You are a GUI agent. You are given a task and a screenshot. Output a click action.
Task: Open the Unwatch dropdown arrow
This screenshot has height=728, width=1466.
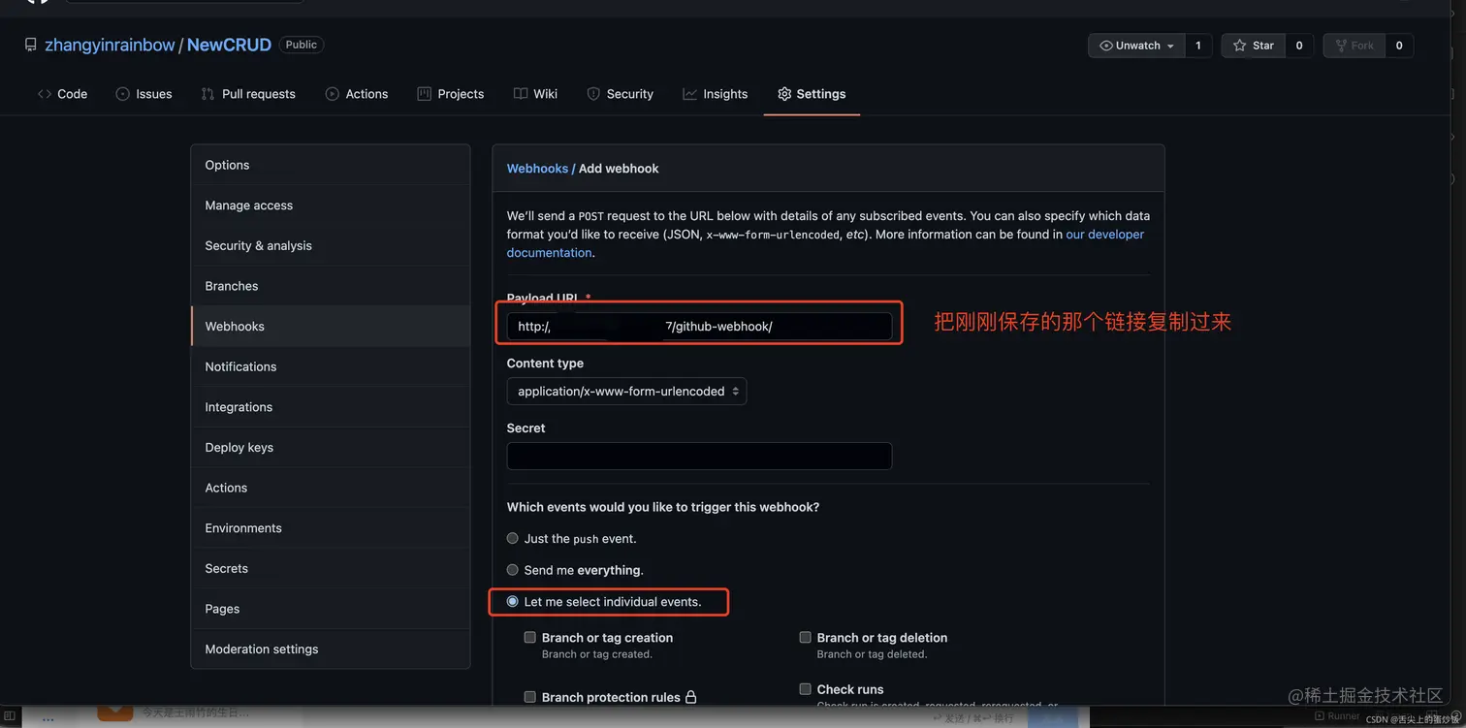(1170, 46)
